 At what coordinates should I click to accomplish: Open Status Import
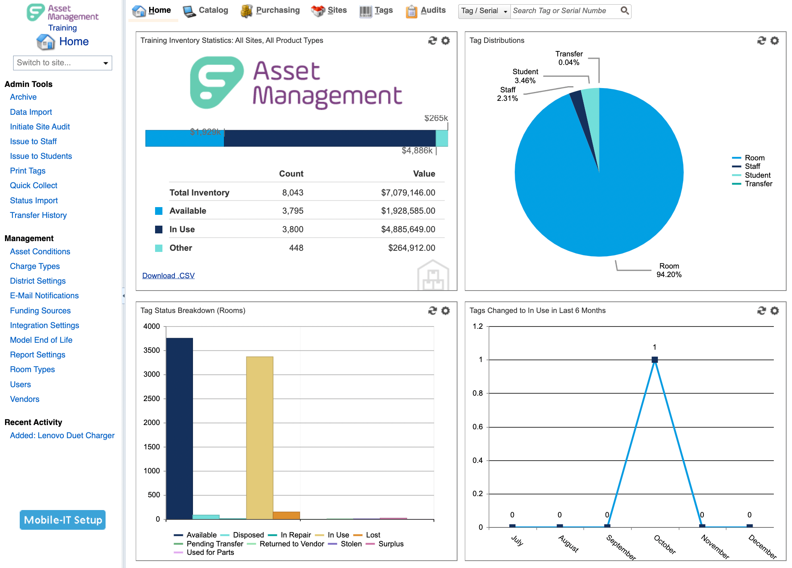pos(34,201)
